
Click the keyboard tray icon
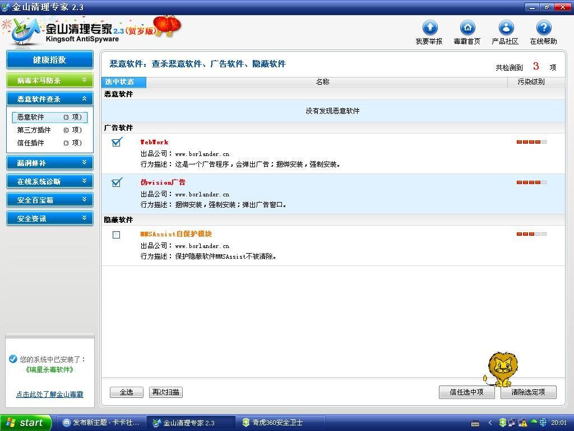[475, 423]
